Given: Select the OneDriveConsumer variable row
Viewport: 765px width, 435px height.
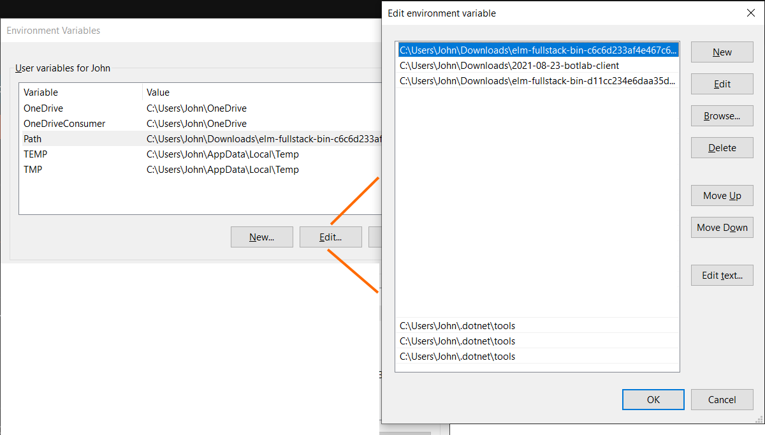Looking at the screenshot, I should point(200,124).
